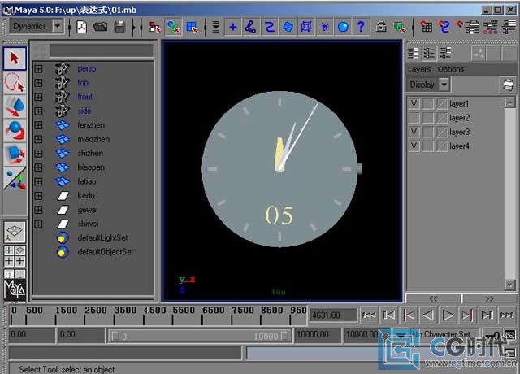The height and width of the screenshot is (374, 520).
Task: Expand the kedu node
Action: (38, 196)
